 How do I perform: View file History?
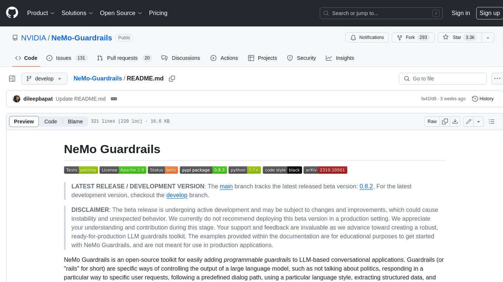click(483, 99)
